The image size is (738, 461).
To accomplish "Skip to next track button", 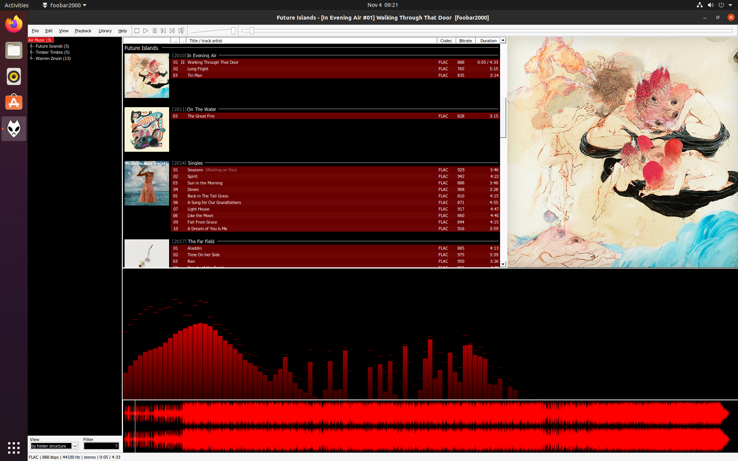I will pos(172,31).
